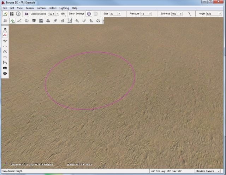Screen dimensions: 226x175
Task: Select the Lower Height terrain tool
Action: click(5, 41)
